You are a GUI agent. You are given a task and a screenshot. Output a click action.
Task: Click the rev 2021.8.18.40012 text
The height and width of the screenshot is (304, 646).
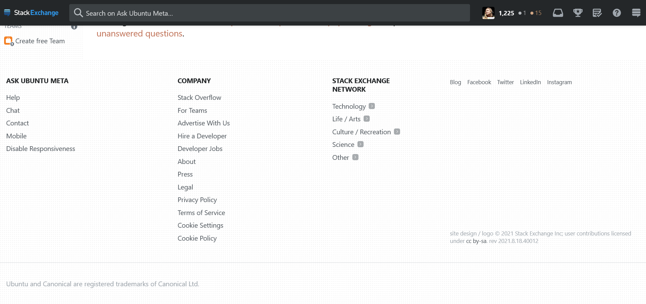(x=514, y=241)
